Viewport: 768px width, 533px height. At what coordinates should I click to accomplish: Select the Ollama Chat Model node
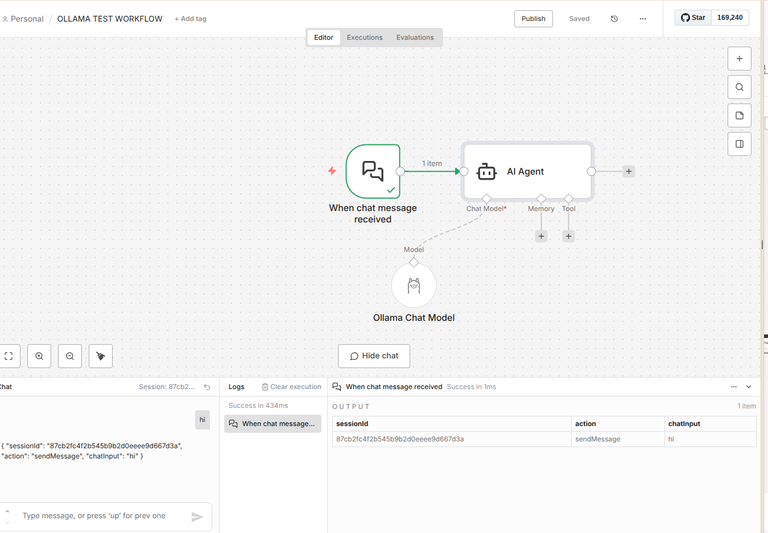414,286
